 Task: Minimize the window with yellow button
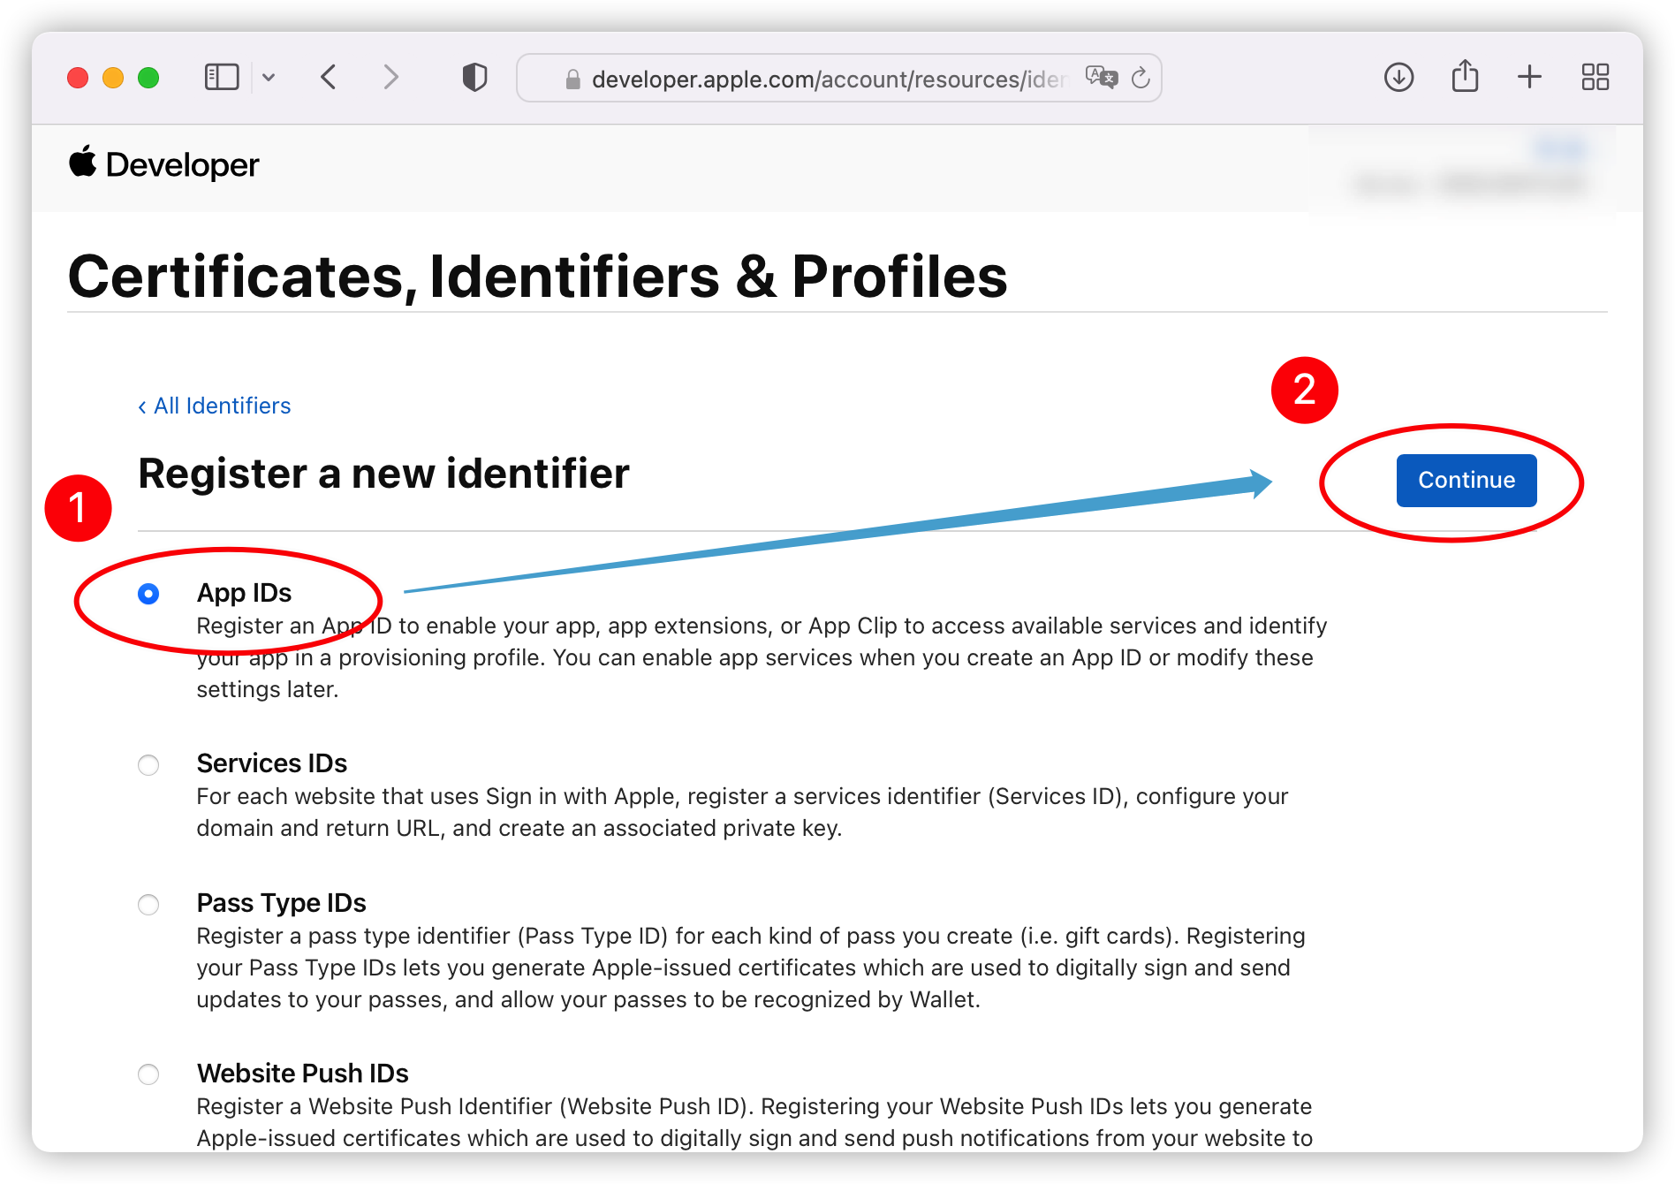[x=113, y=78]
